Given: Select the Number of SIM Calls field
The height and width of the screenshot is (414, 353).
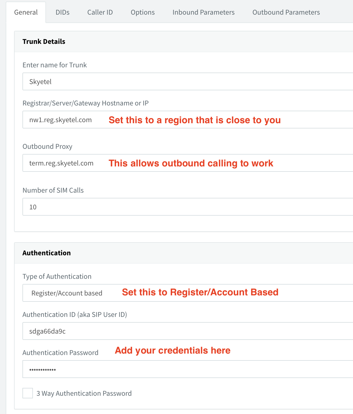Looking at the screenshot, I should (x=188, y=207).
